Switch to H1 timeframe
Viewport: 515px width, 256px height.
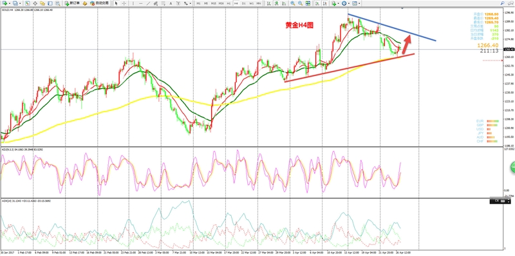pyautogui.click(x=229, y=3)
